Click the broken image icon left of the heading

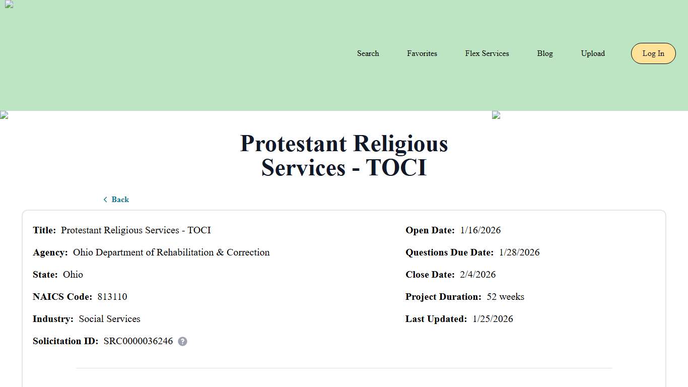point(4,115)
